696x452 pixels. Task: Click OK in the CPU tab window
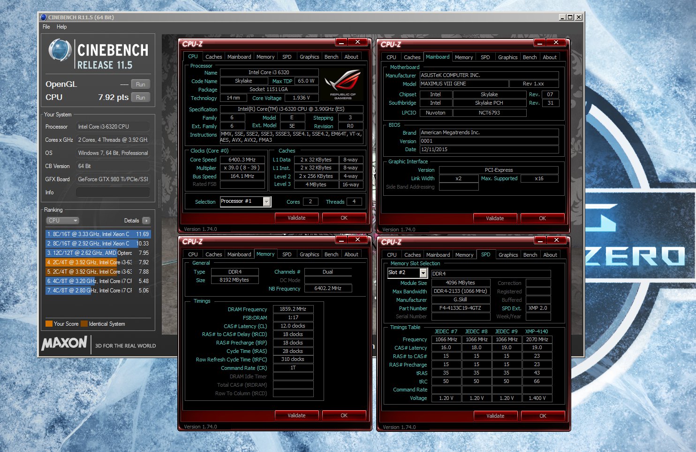pyautogui.click(x=344, y=218)
